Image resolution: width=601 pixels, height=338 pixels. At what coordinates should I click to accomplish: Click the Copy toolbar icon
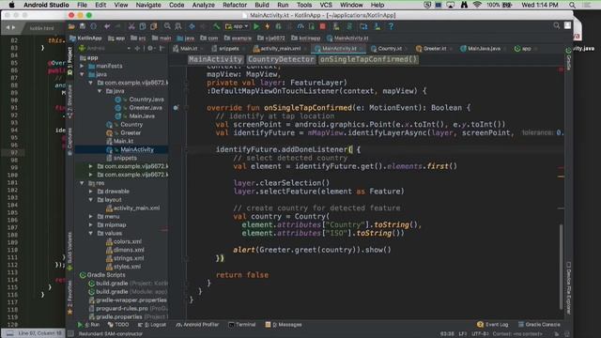143,26
